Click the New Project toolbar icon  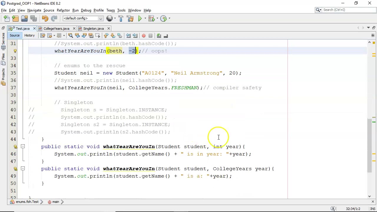coord(15,18)
